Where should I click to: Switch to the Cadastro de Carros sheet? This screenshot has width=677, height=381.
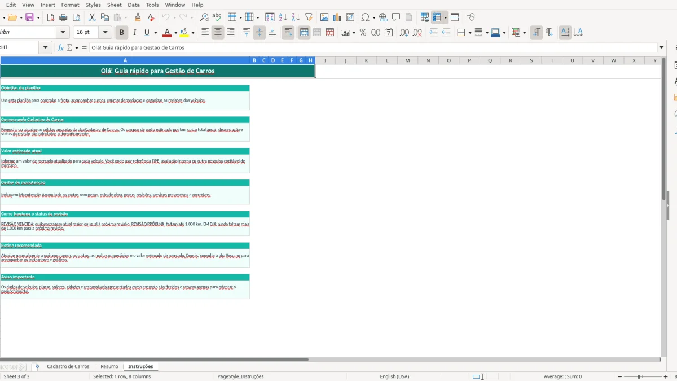(x=68, y=367)
